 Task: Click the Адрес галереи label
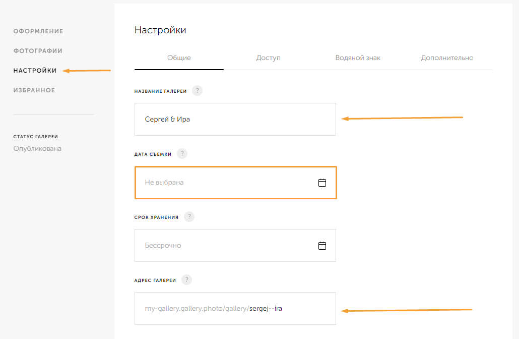coord(155,280)
